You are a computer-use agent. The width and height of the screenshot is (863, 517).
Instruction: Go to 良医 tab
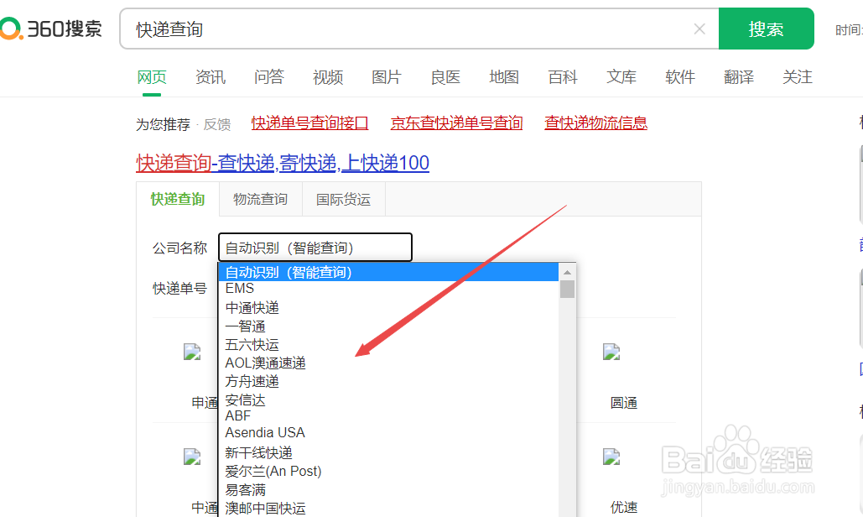pos(445,77)
